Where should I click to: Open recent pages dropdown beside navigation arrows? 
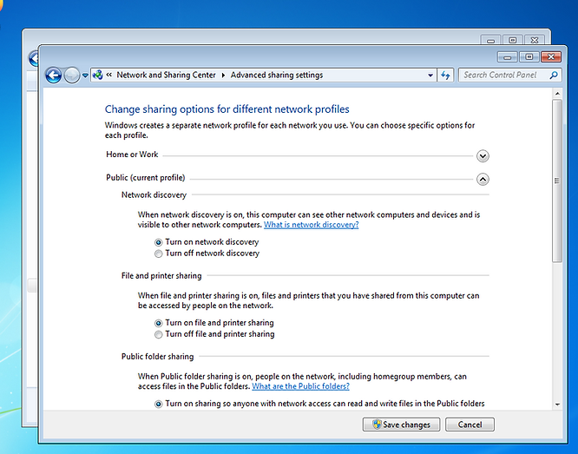point(85,76)
